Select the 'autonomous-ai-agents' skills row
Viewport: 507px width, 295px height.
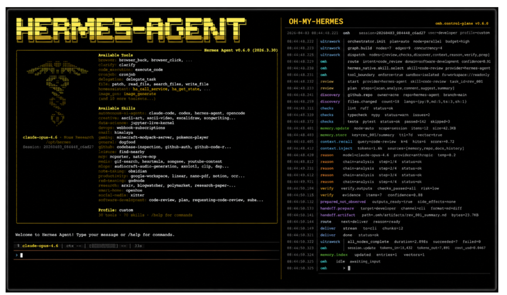[171, 114]
